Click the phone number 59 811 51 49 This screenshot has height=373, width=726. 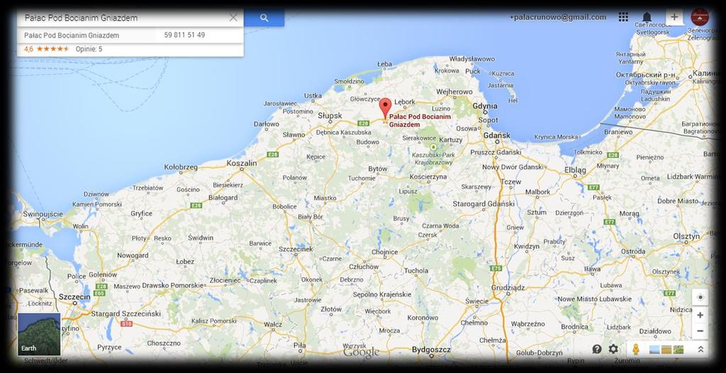(184, 35)
